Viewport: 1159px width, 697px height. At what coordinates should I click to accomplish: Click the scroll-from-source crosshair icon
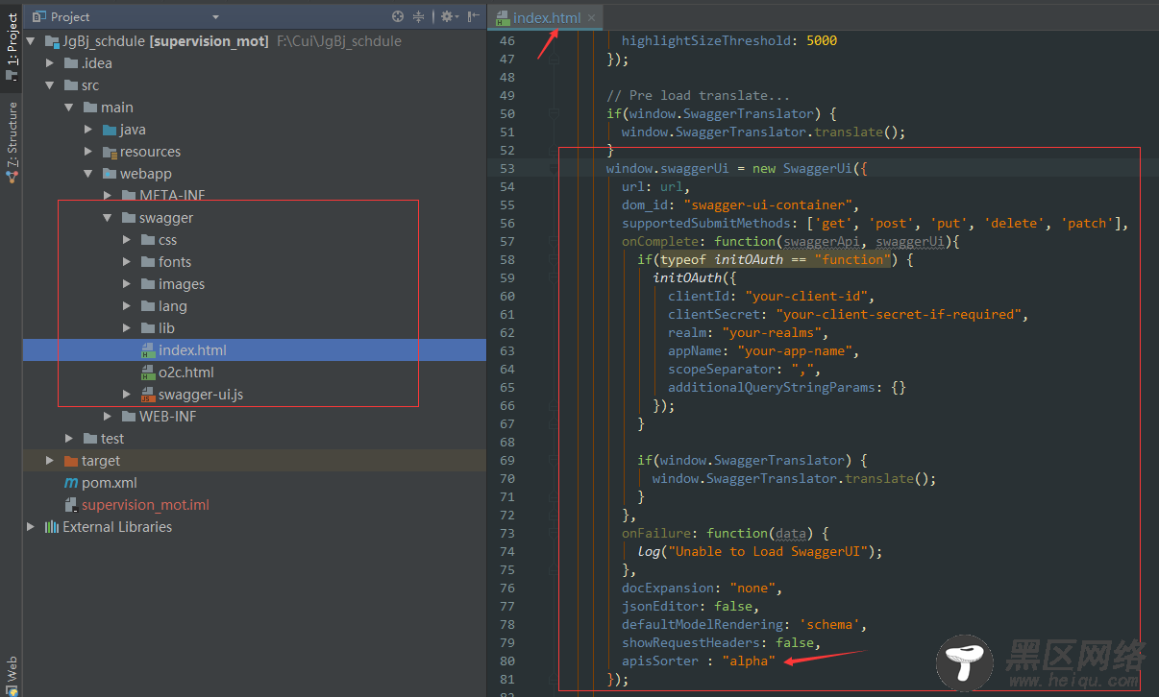(x=398, y=16)
